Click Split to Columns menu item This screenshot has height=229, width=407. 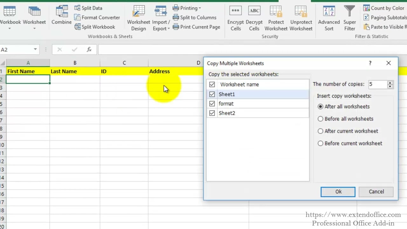click(x=198, y=17)
